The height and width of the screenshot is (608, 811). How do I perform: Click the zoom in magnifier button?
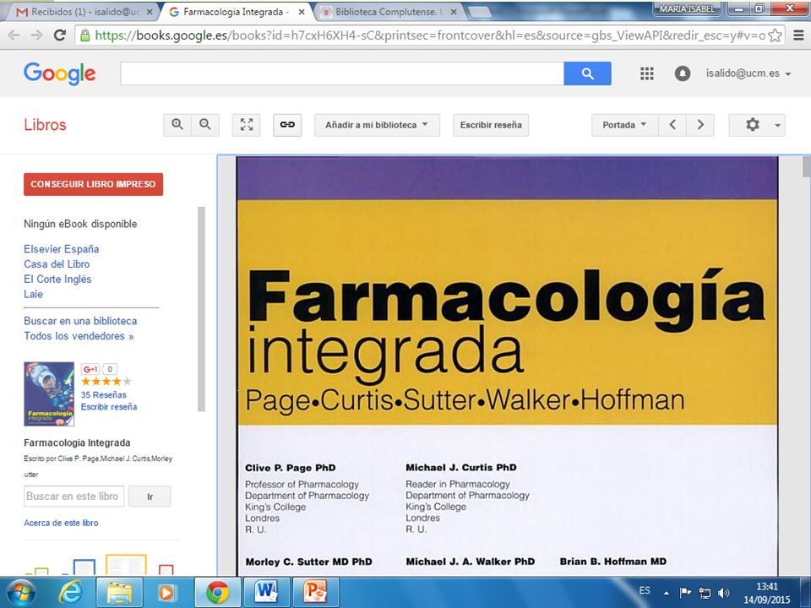[177, 125]
